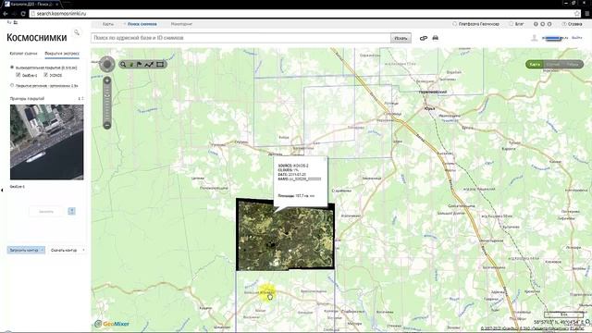Click the user profile avatar icon
592x333 pixels.
point(535,38)
